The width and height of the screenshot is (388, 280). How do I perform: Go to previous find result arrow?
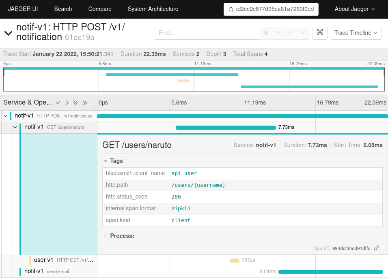[x=278, y=33]
